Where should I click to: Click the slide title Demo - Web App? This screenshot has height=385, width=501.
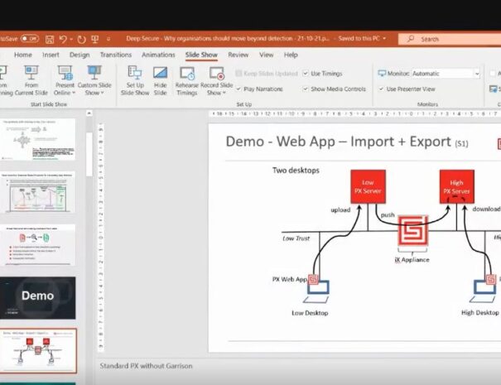point(347,142)
